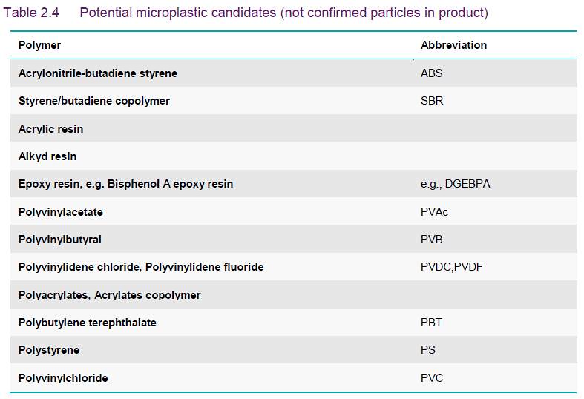584x399 pixels.
Task: Select the Acrylic resin entry
Action: [51, 129]
